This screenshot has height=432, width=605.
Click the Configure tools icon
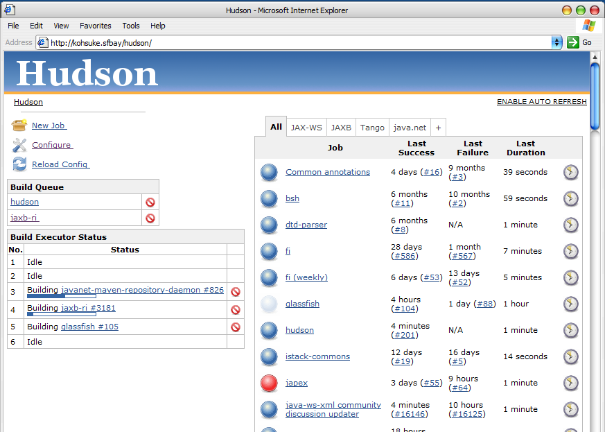pyautogui.click(x=19, y=145)
